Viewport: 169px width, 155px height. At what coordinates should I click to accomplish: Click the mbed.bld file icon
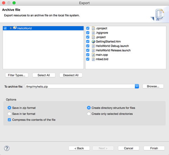click(x=93, y=59)
